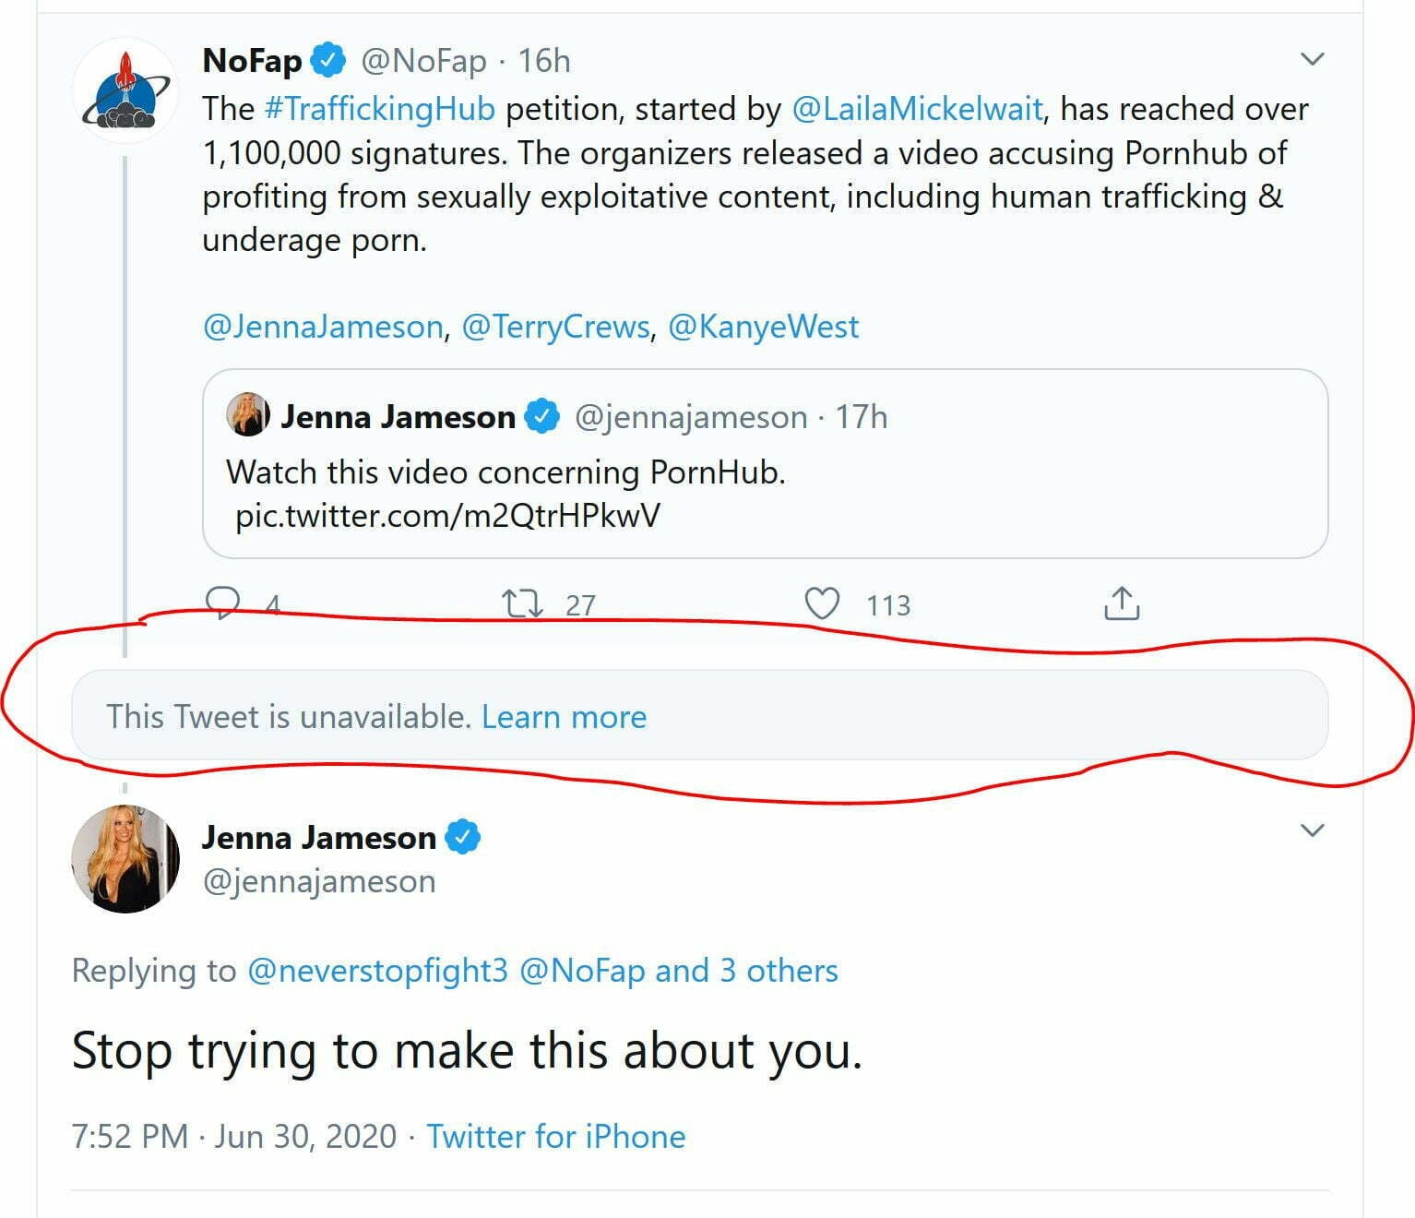
Task: Retweet the NoFap tweet
Action: click(521, 604)
